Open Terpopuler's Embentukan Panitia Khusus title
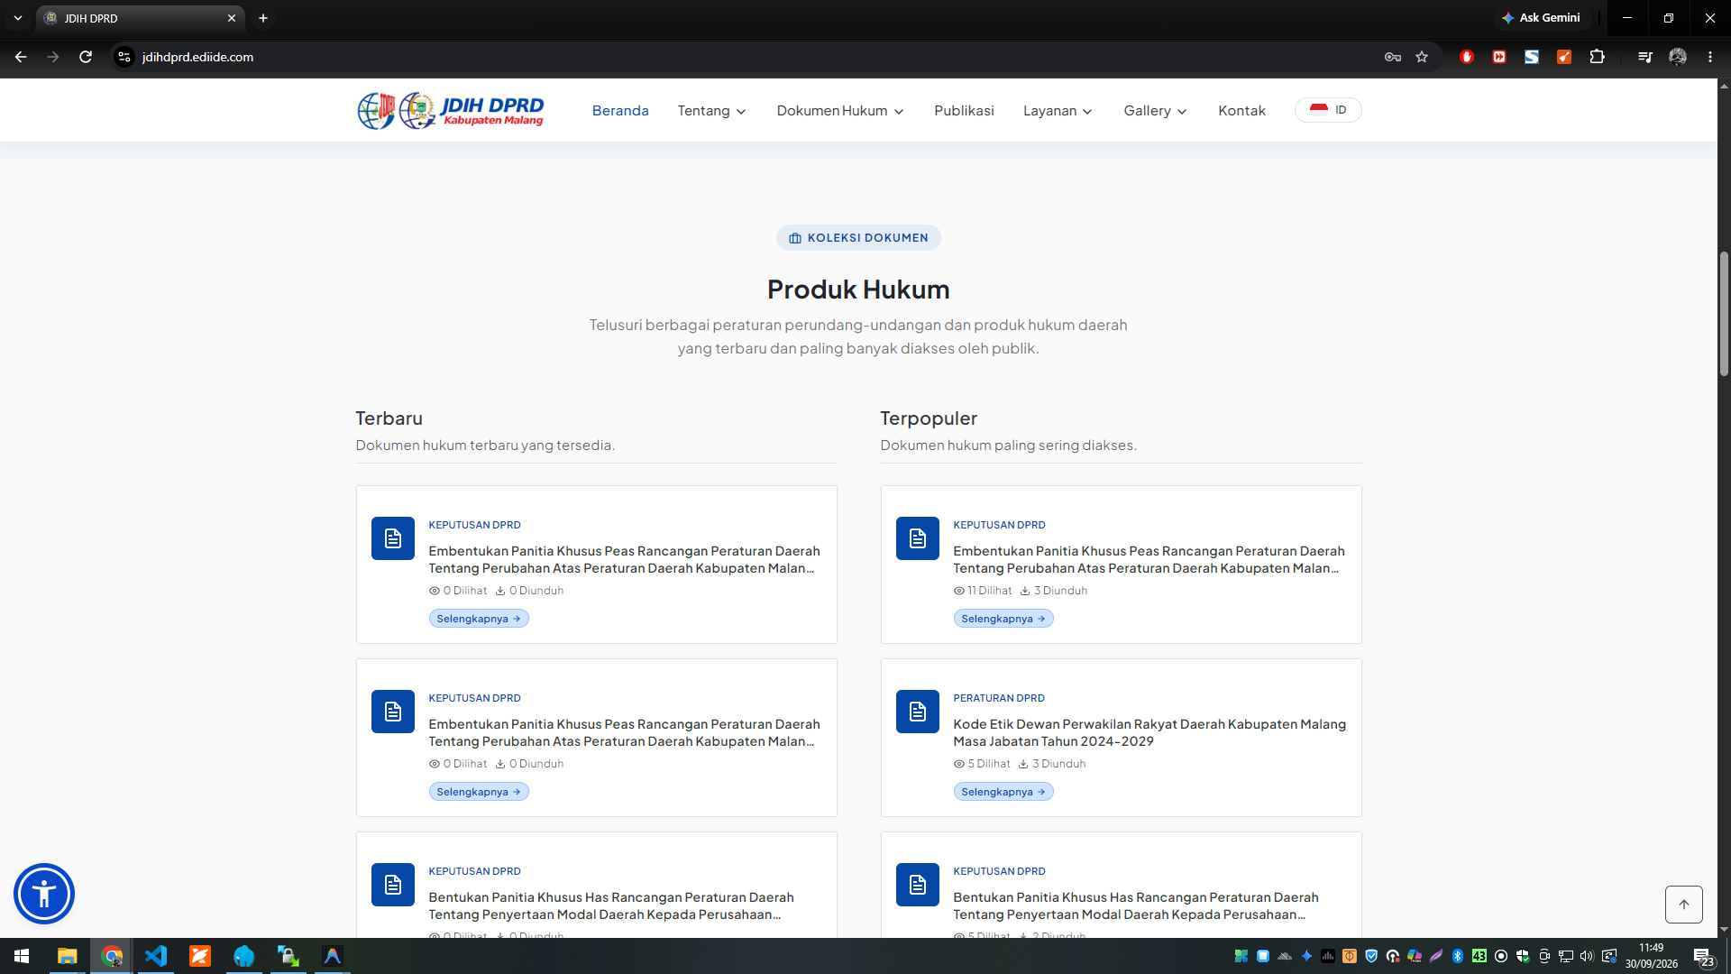 [x=1149, y=559]
